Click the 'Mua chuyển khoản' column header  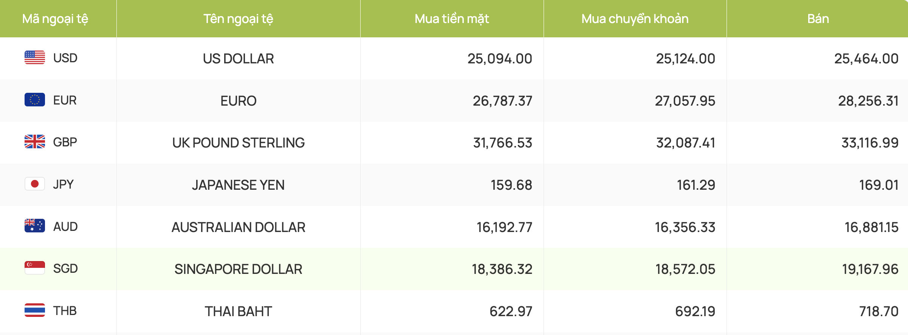(x=635, y=19)
